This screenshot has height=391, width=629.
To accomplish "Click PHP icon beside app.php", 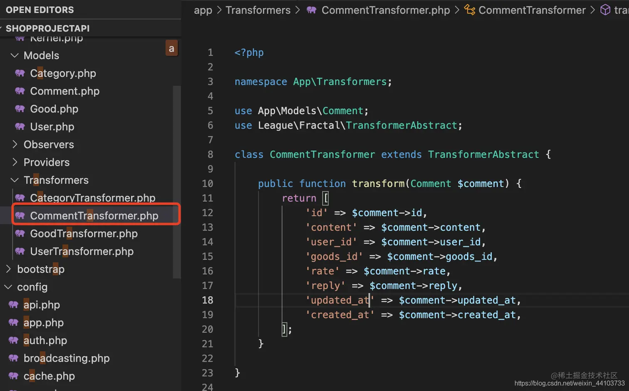I will click(x=13, y=323).
